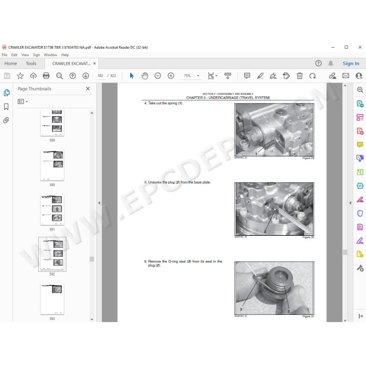Click the trash delete icon
This screenshot has height=366, width=366.
[300, 76]
